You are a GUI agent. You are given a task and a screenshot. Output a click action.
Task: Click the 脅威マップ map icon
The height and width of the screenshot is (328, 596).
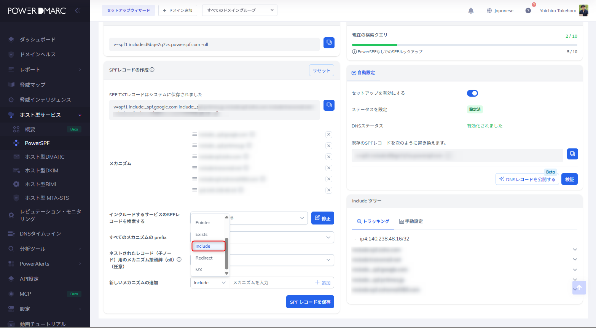(x=11, y=84)
